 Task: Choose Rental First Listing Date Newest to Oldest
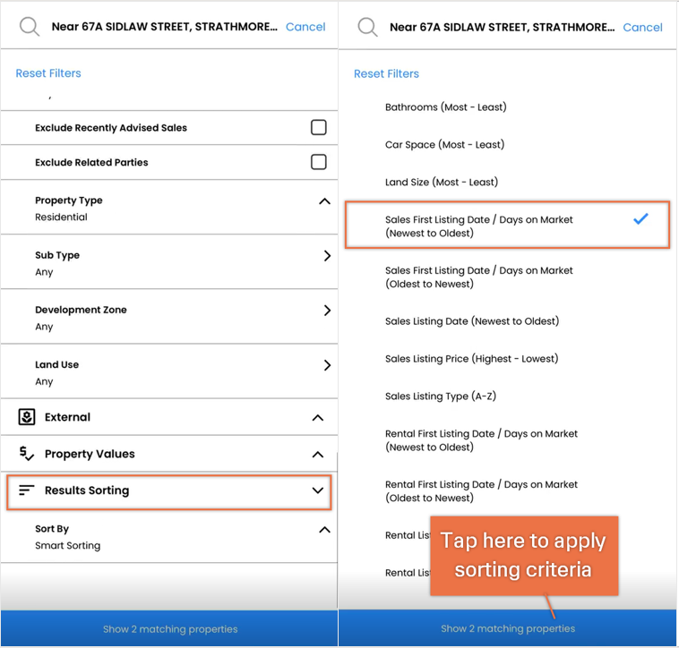tap(481, 440)
